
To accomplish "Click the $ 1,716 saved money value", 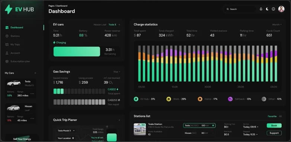I will click(58, 83).
